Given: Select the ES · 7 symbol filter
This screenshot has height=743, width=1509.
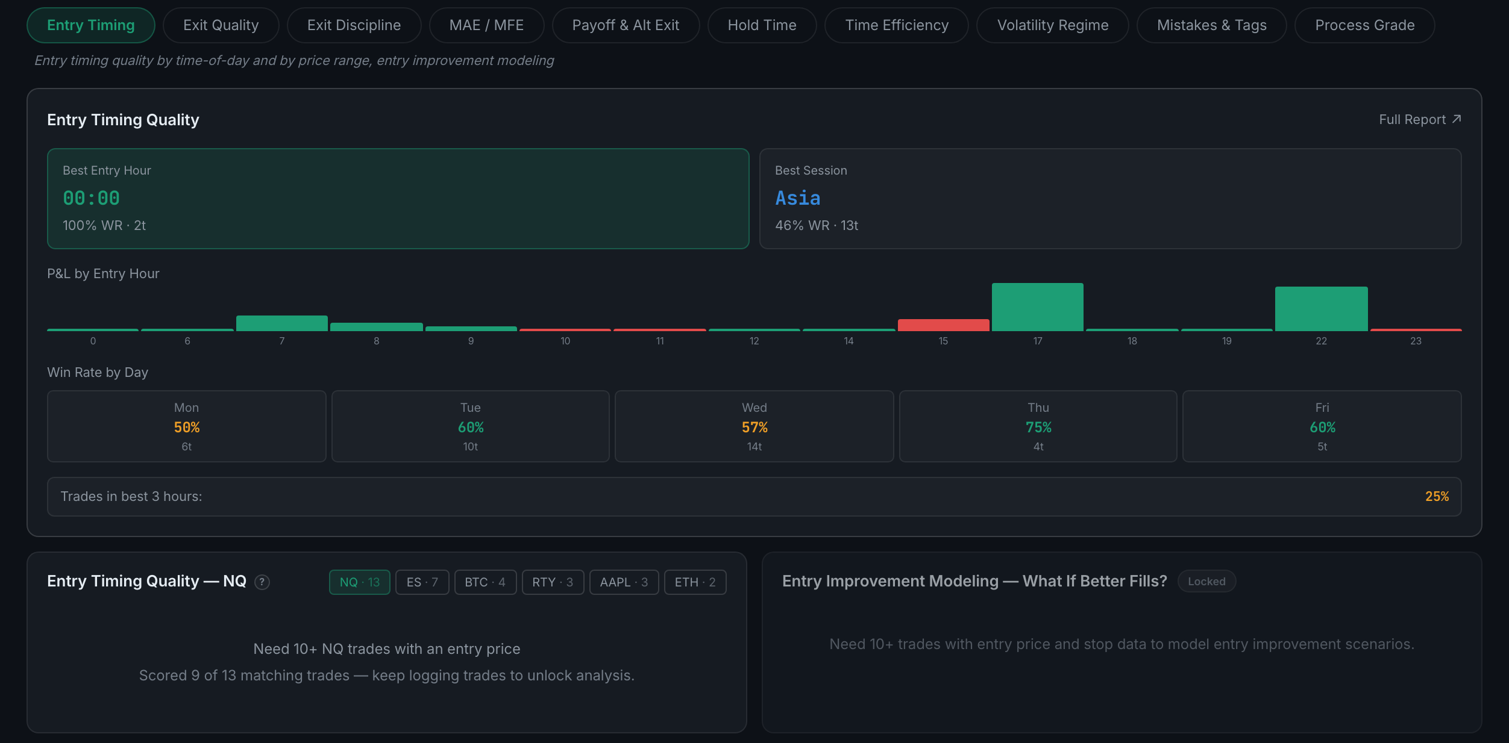Looking at the screenshot, I should [x=422, y=582].
